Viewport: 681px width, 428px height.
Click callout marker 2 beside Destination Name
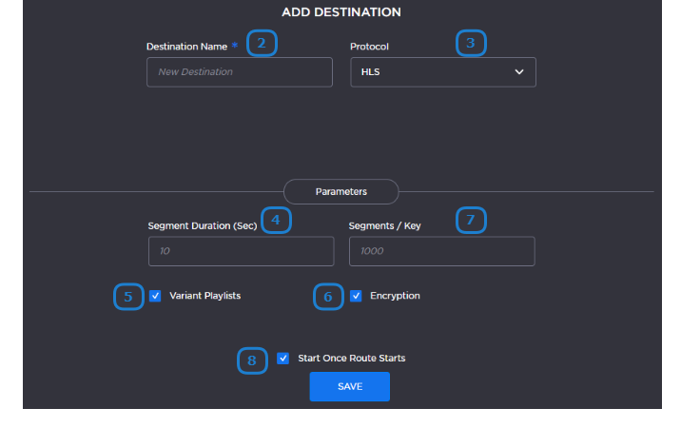[262, 44]
